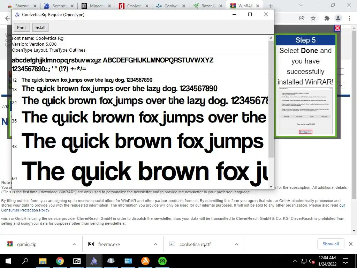Go back in Chrome

8,18
